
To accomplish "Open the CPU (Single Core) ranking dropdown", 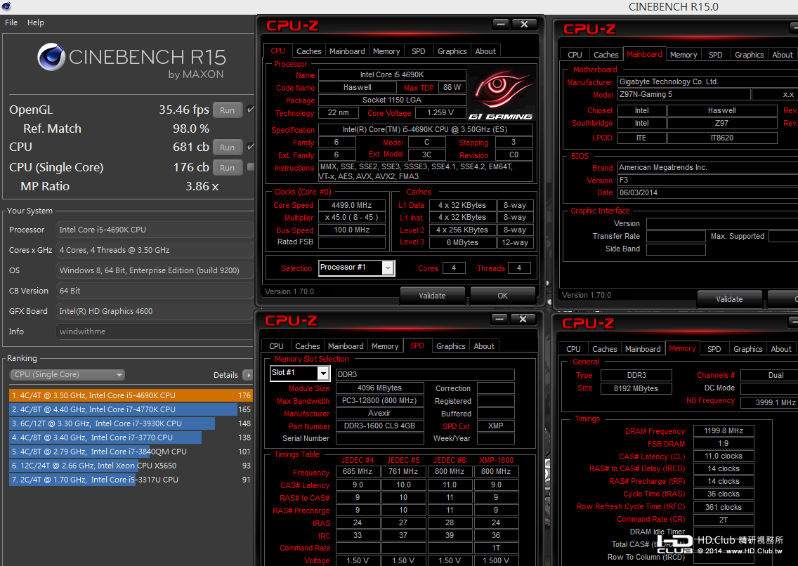I will [x=67, y=375].
